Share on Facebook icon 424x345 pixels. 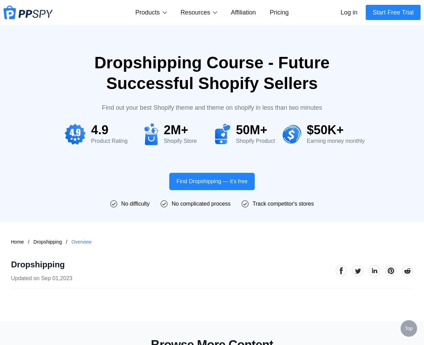(341, 271)
